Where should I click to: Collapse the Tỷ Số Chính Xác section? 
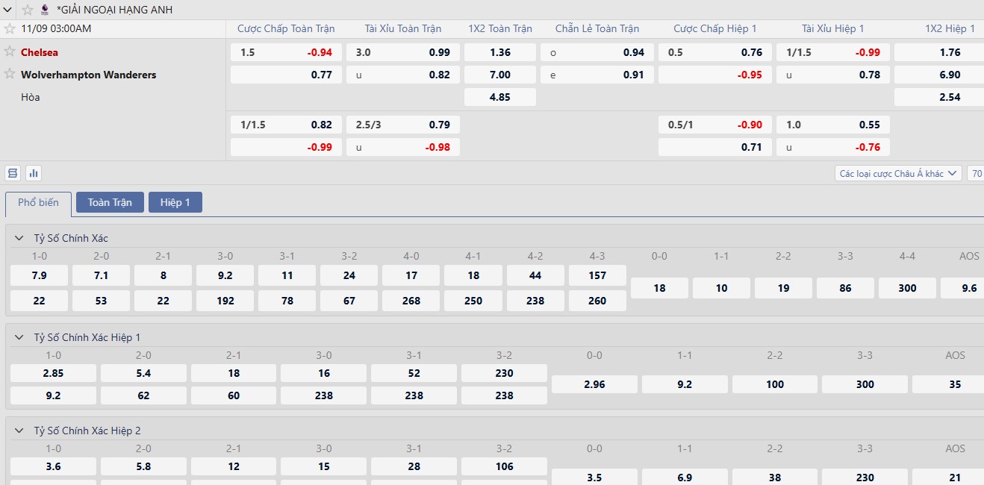(19, 238)
